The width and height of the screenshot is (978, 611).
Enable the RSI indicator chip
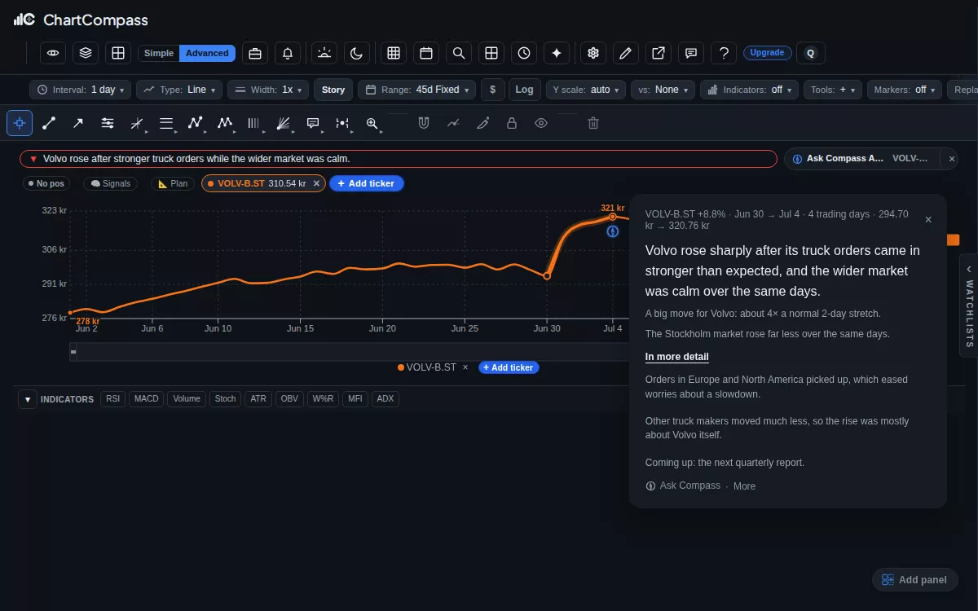point(112,399)
